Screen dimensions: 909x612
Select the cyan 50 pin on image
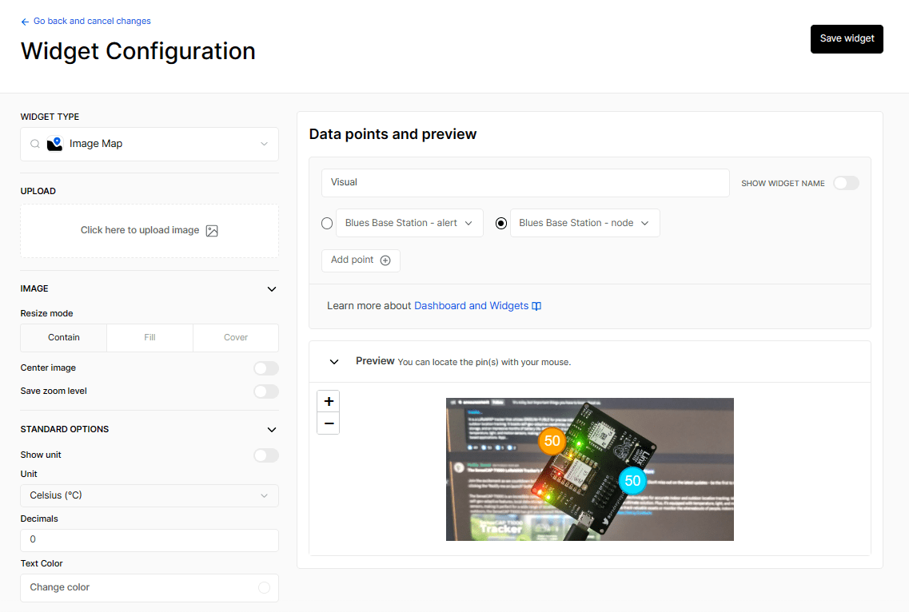(x=632, y=480)
